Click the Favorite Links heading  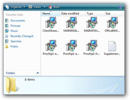(15, 15)
